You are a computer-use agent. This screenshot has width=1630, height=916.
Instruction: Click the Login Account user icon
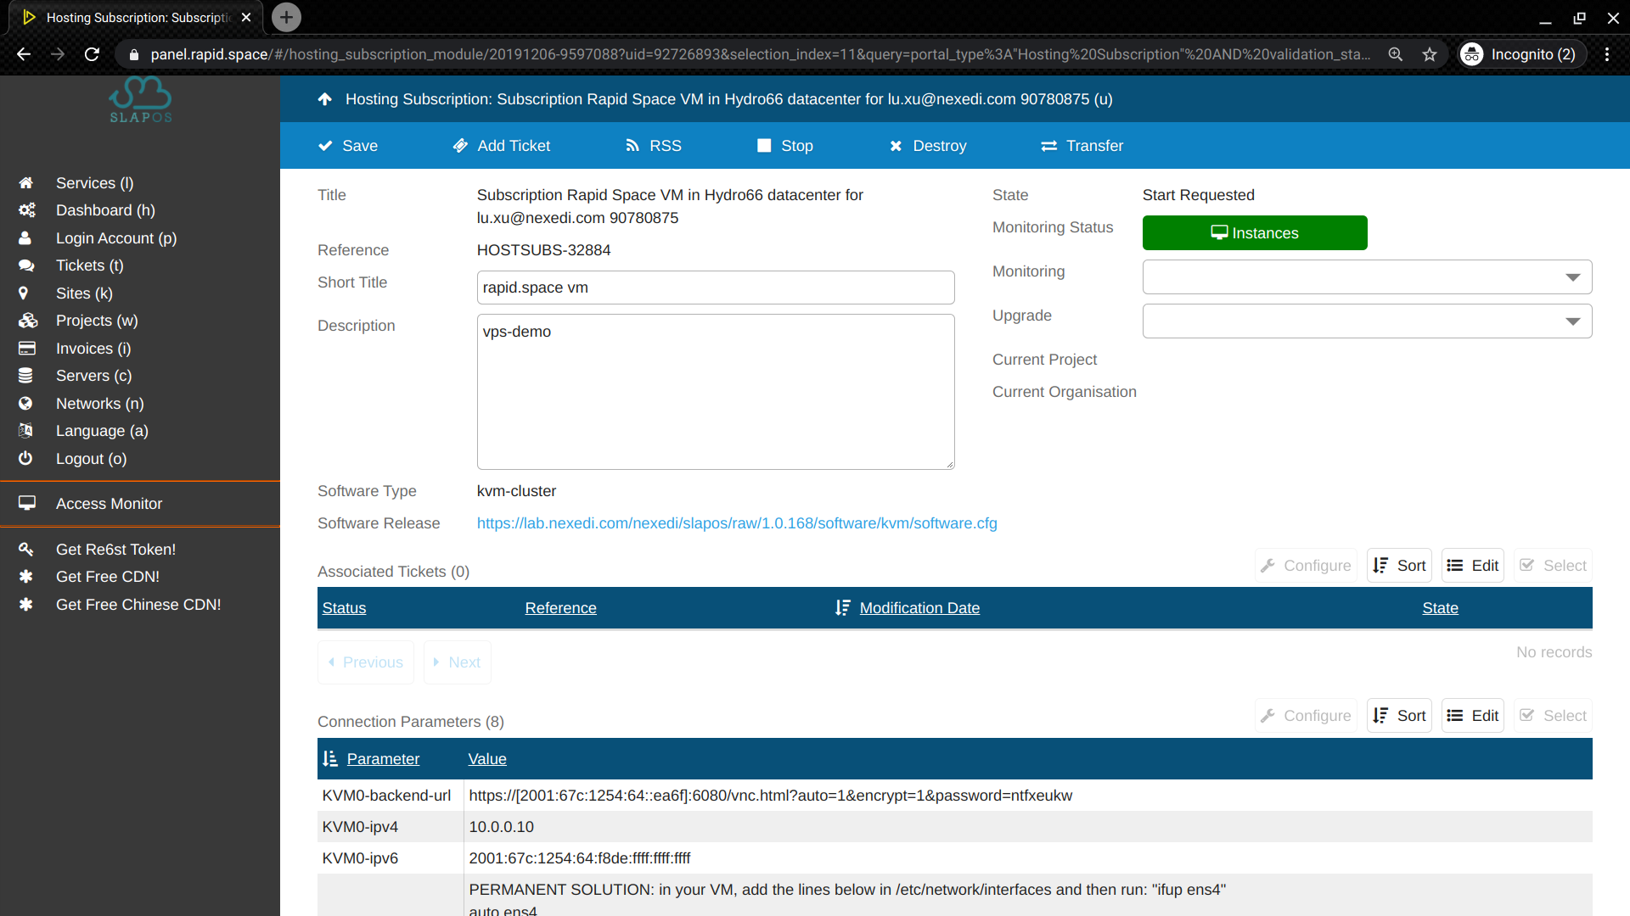[x=25, y=238]
